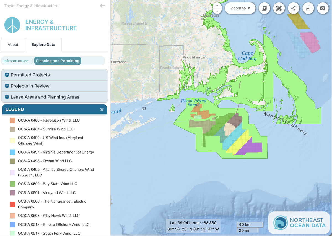This screenshot has width=332, height=236.
Task: Close the Legend panel with the X
Action: (102, 109)
